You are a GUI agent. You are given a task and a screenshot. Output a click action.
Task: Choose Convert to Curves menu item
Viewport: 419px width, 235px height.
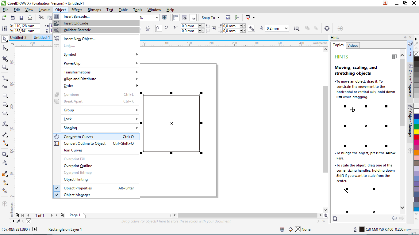point(96,137)
